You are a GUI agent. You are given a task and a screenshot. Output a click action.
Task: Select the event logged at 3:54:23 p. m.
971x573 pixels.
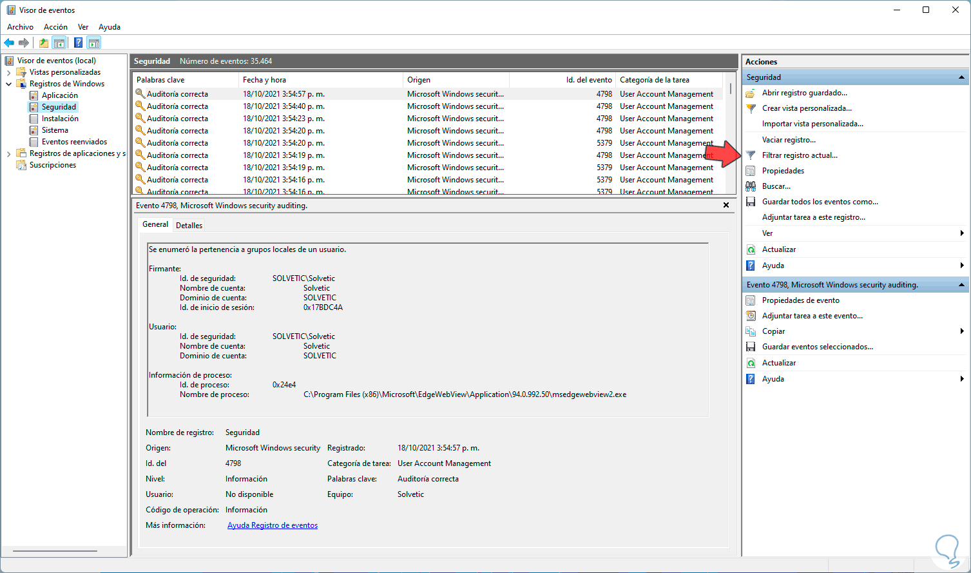tap(429, 119)
